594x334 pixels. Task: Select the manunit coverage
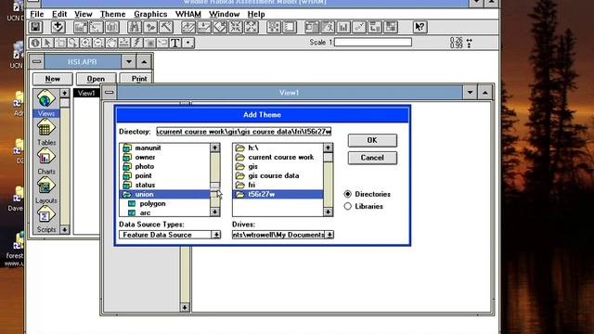tap(148, 148)
